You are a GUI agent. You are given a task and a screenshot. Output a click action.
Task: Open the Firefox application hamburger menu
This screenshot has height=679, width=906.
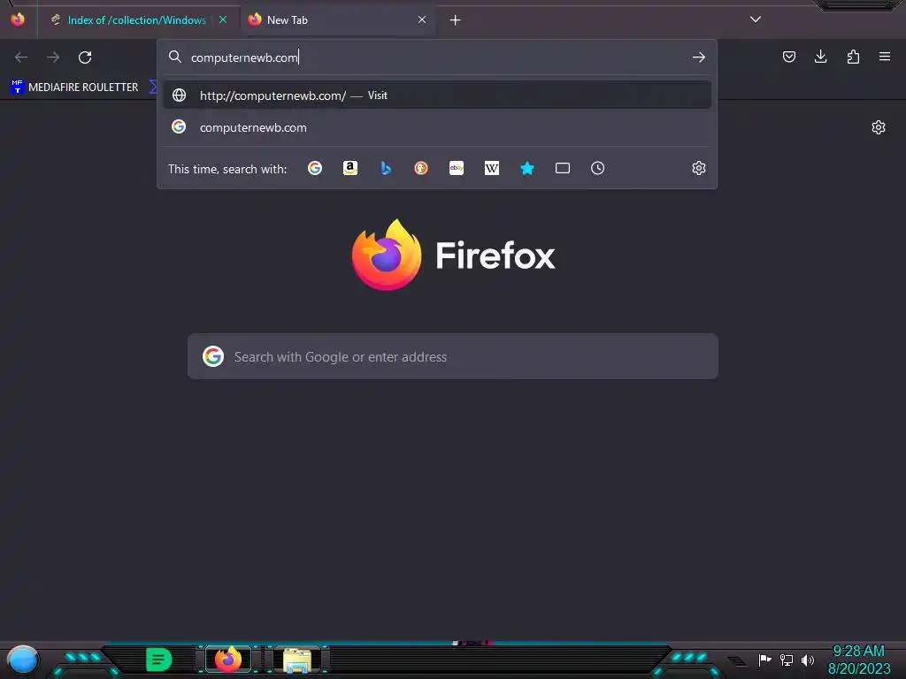[x=885, y=57]
